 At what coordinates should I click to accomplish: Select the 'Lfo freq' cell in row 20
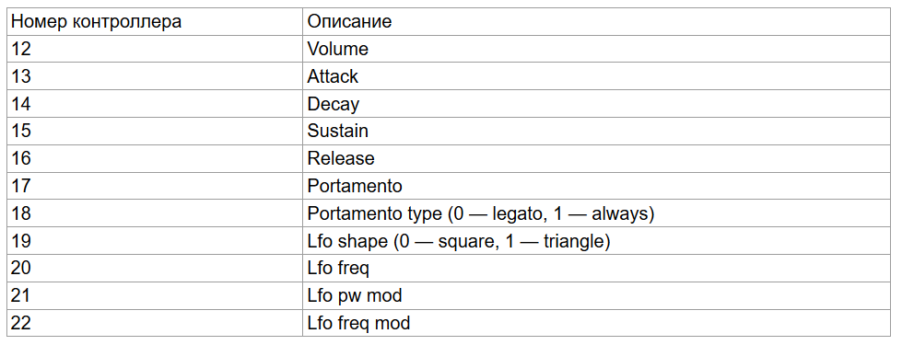click(x=596, y=268)
